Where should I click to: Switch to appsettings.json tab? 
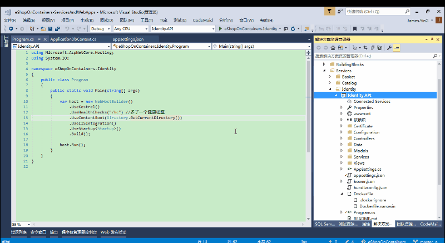tap(128, 39)
